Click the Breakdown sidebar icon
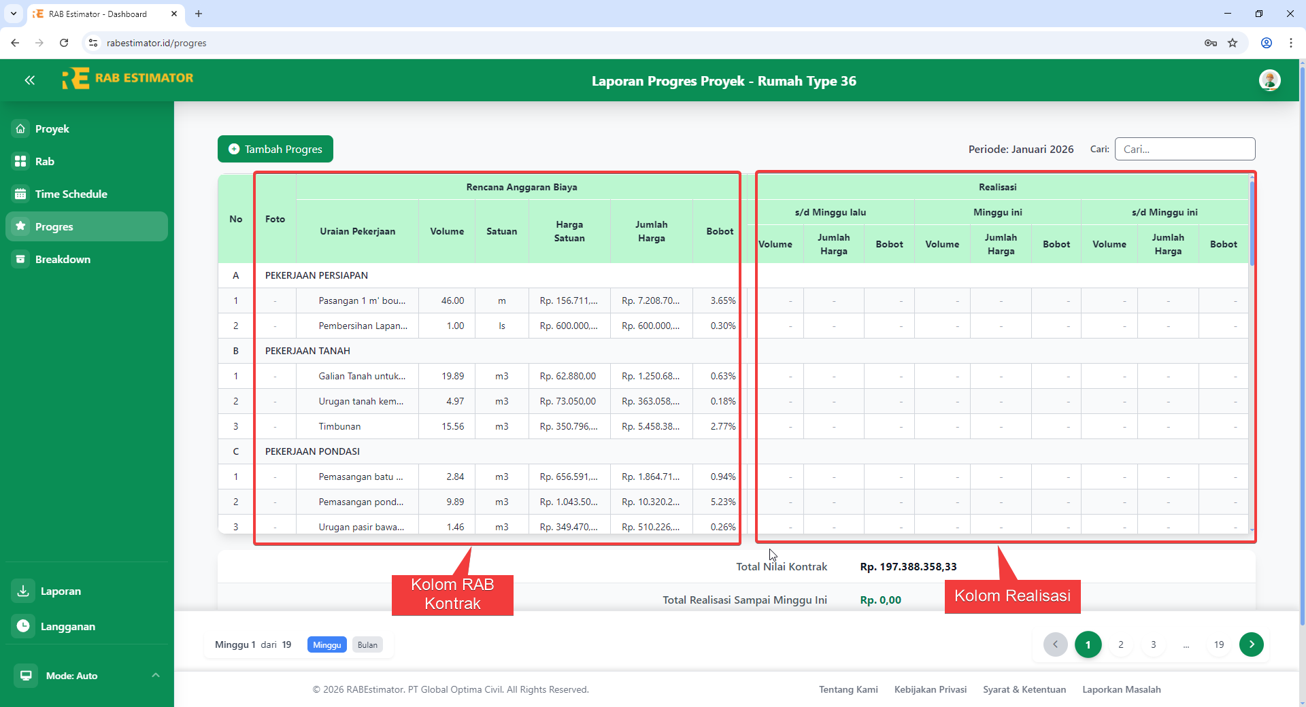Screen dimensions: 1306x707 [x=20, y=259]
